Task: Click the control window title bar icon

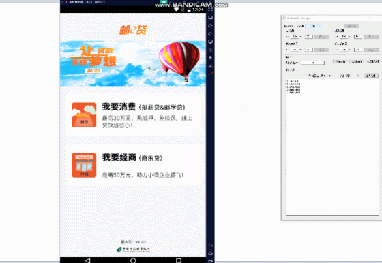Action: pyautogui.click(x=284, y=18)
